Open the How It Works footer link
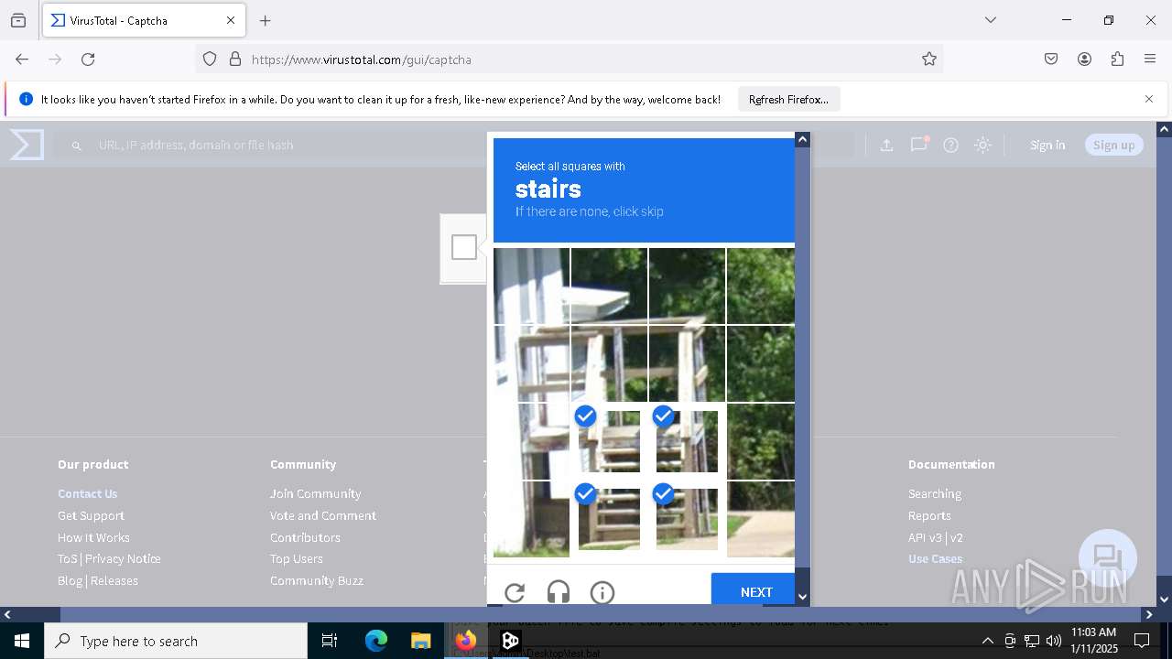1172x659 pixels. (x=93, y=537)
